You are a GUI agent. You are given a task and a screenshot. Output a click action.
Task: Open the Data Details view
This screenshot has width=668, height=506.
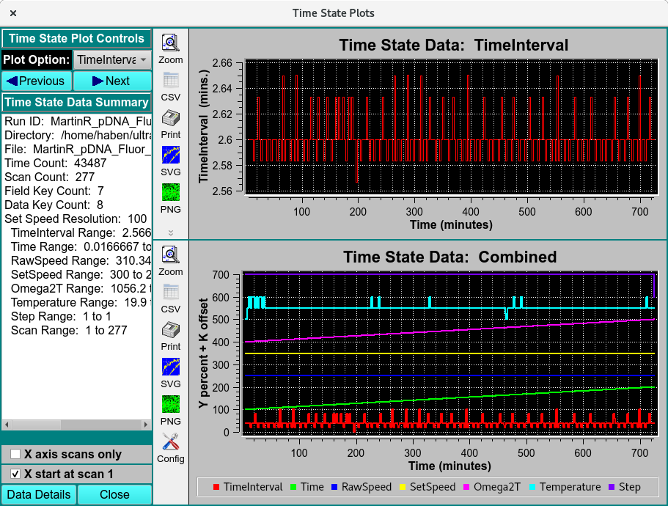[x=39, y=494]
